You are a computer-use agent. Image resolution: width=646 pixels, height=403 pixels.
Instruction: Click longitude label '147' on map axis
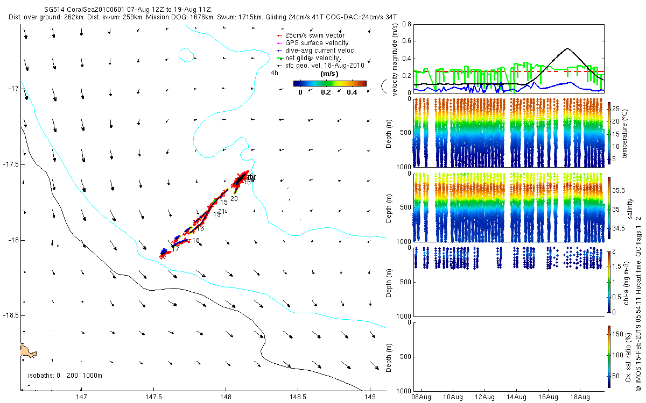81,398
